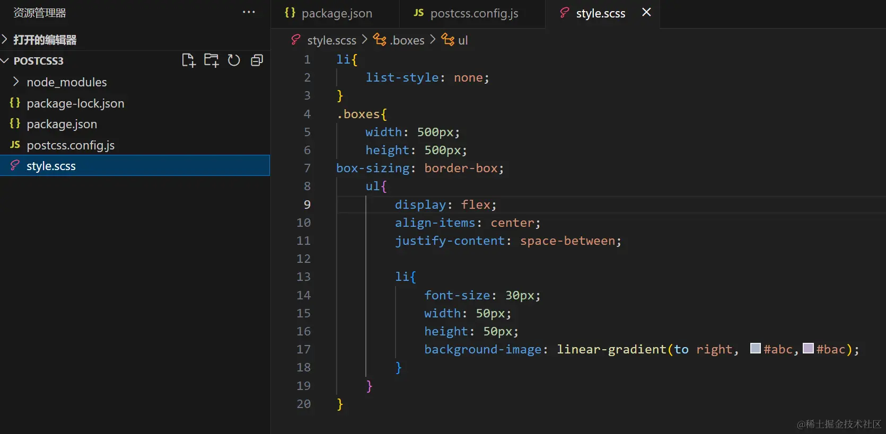Click 'box-sizing' property on line 7

point(373,168)
